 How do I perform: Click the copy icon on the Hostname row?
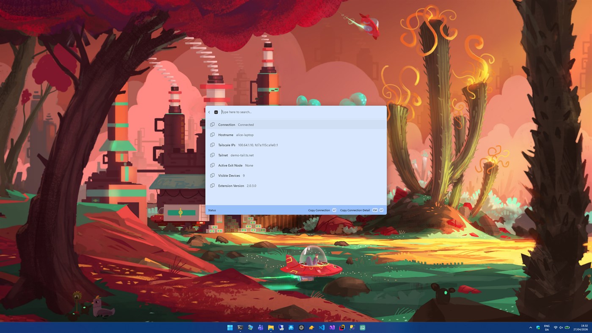(212, 135)
